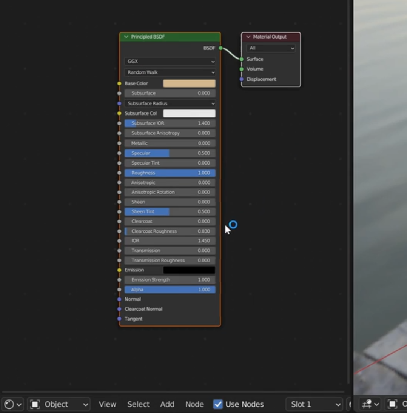Click the Transmission Roughness slider
Viewport: 407px width, 413px height.
170,260
